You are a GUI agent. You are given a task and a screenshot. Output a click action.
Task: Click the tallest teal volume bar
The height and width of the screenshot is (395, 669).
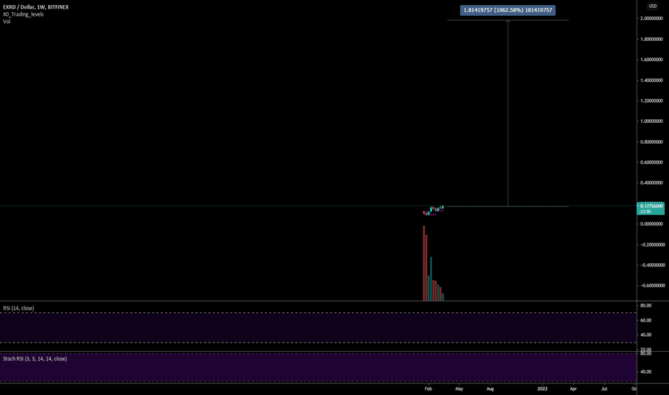tap(431, 279)
